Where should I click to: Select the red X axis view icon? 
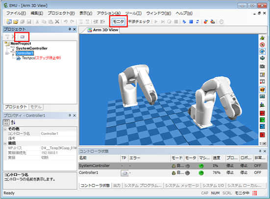click(x=262, y=113)
